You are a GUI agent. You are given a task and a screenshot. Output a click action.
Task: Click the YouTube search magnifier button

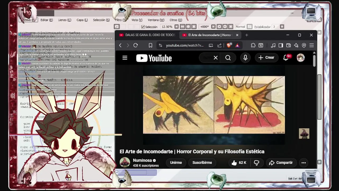click(228, 58)
